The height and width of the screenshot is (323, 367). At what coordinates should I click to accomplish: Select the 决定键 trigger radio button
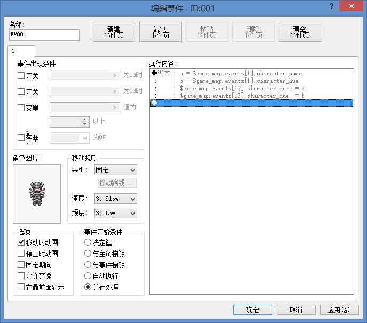click(88, 242)
